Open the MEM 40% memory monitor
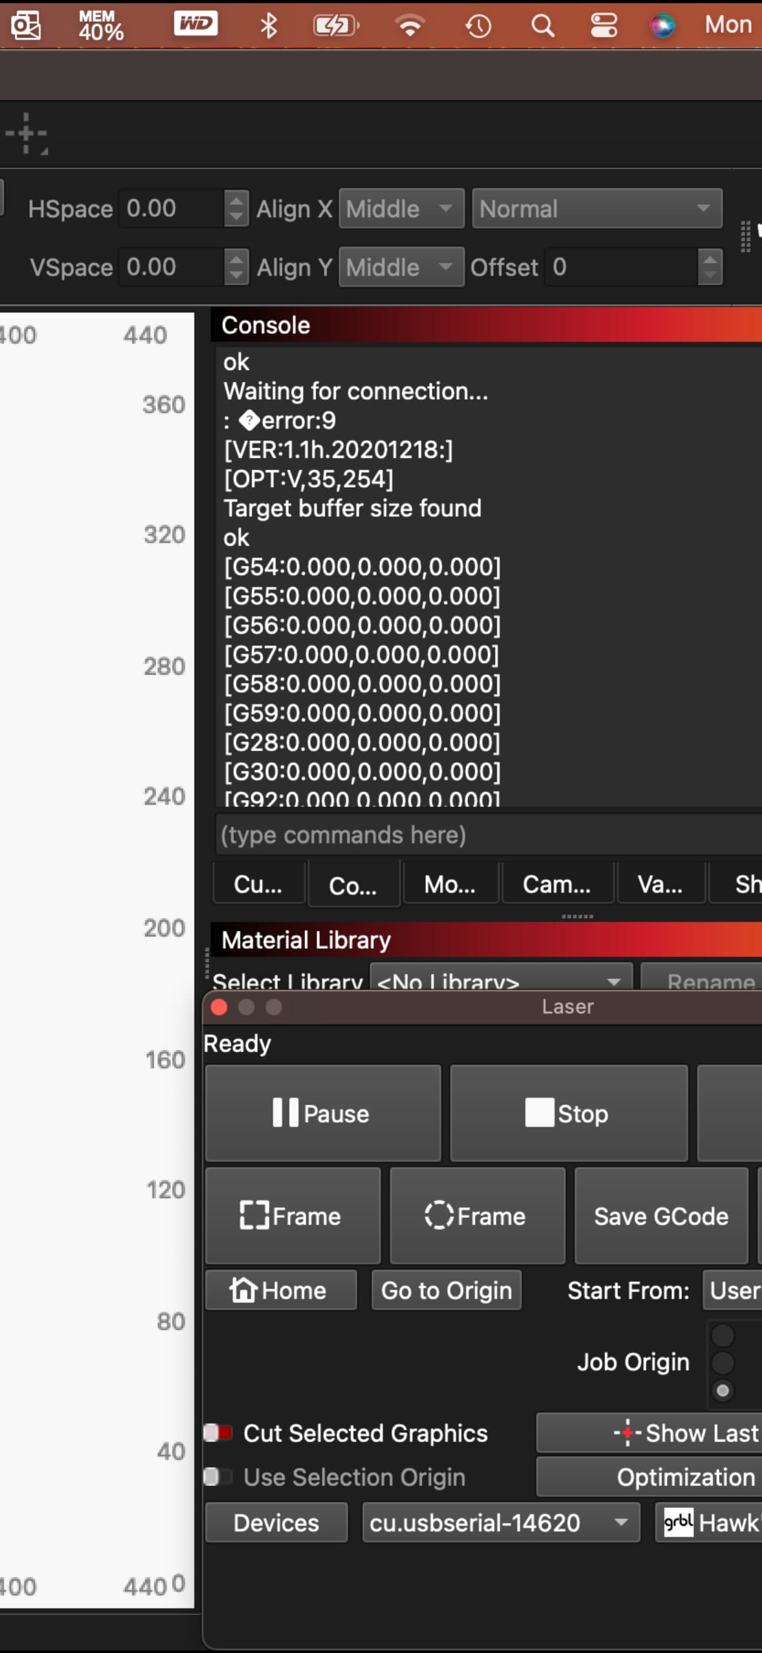The image size is (762, 1653). (x=101, y=25)
